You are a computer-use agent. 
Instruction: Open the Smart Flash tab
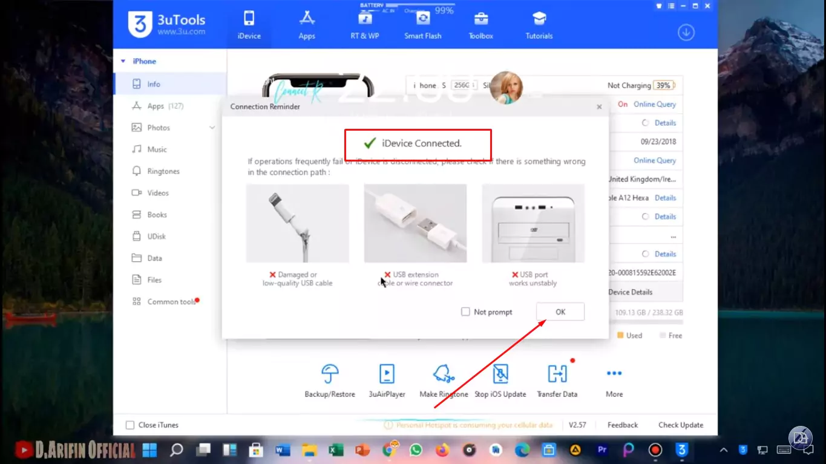[423, 25]
